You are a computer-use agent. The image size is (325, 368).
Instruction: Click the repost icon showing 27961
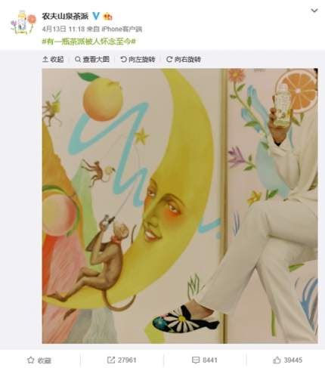click(x=111, y=360)
